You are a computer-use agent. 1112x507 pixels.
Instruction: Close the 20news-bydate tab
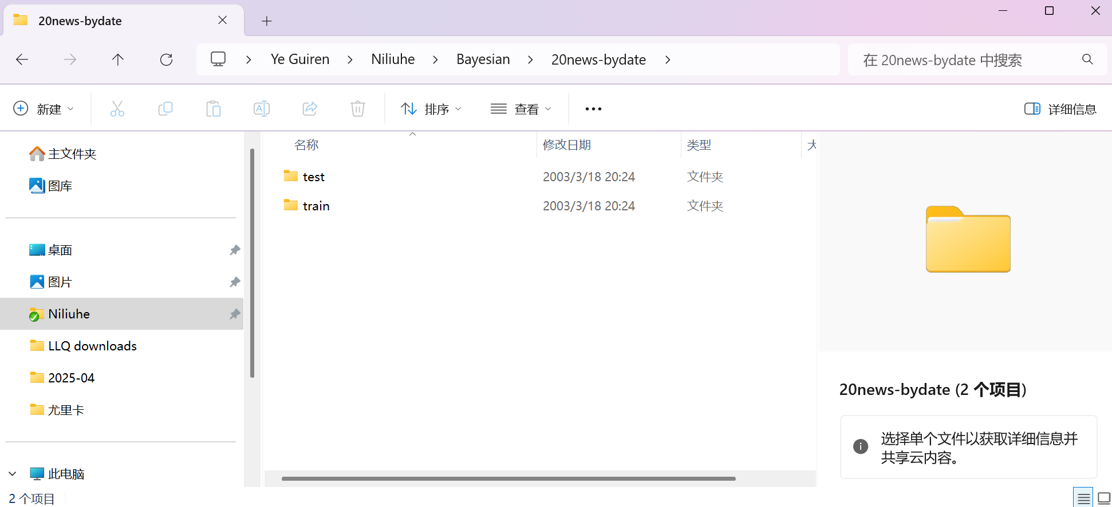(223, 21)
